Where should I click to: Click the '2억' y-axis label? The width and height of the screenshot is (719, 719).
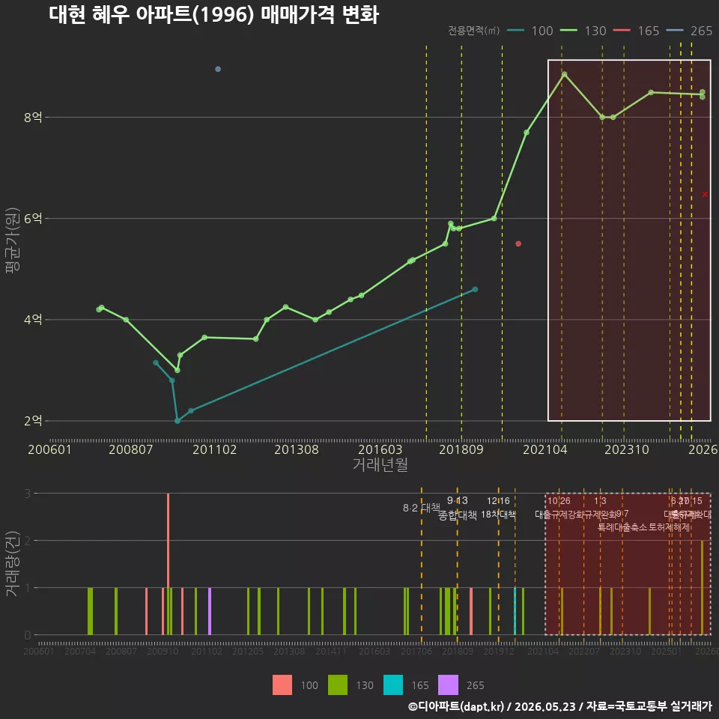click(33, 421)
